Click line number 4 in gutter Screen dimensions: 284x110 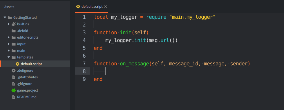pyautogui.click(x=84, y=40)
